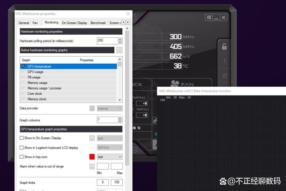The height and width of the screenshot is (191, 286).
Task: Click the link icon beside clock offsets
Action: 155,120
